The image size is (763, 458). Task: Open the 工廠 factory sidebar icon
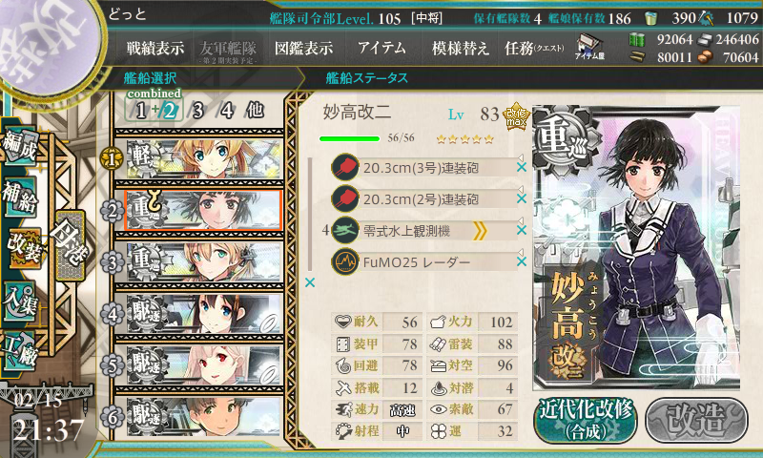[x=19, y=350]
